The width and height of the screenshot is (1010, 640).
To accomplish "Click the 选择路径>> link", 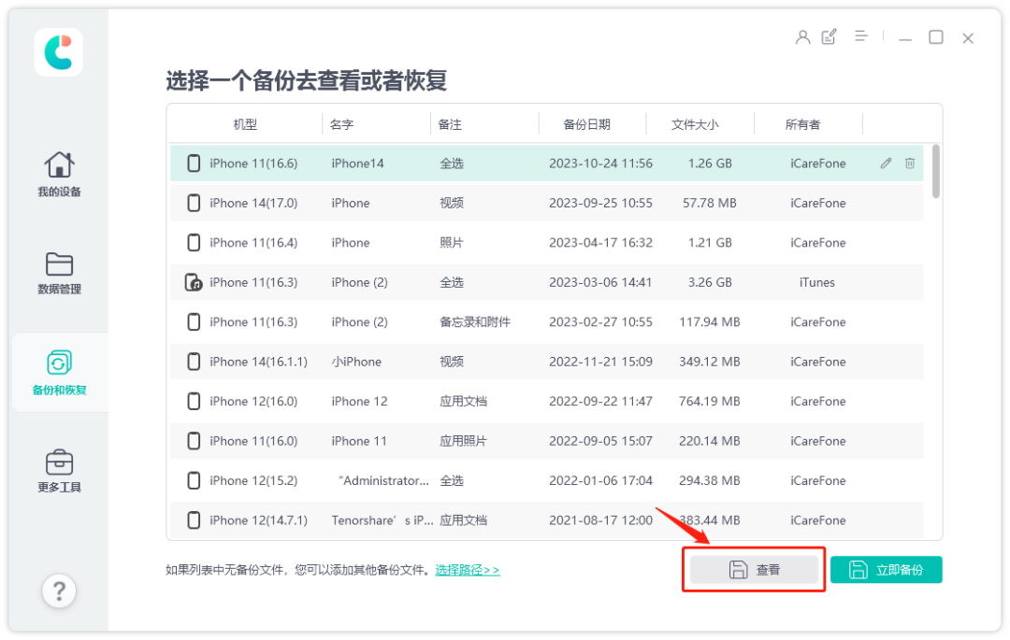I will click(467, 570).
